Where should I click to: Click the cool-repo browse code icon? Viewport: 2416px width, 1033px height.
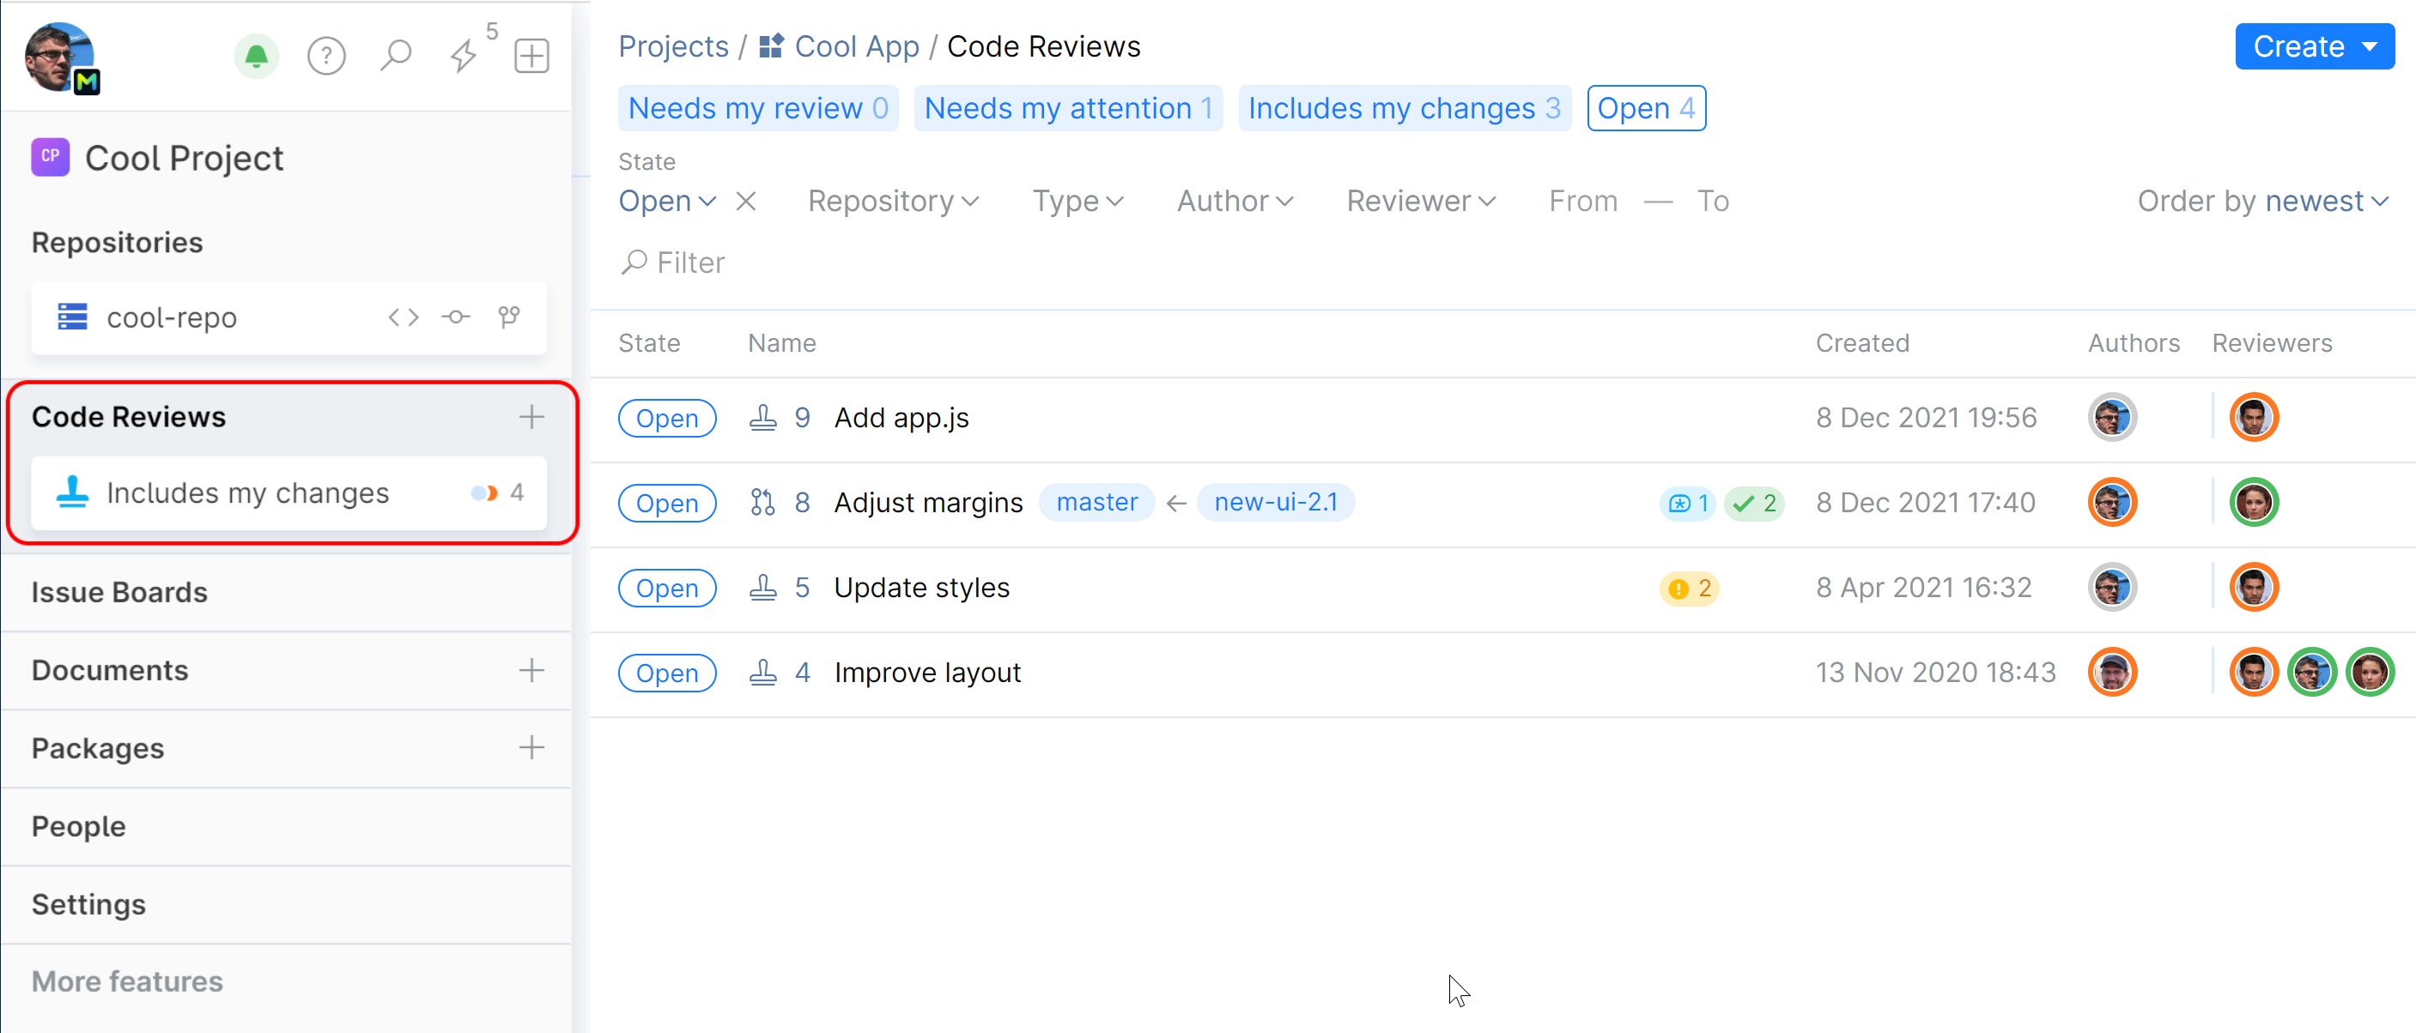click(404, 317)
